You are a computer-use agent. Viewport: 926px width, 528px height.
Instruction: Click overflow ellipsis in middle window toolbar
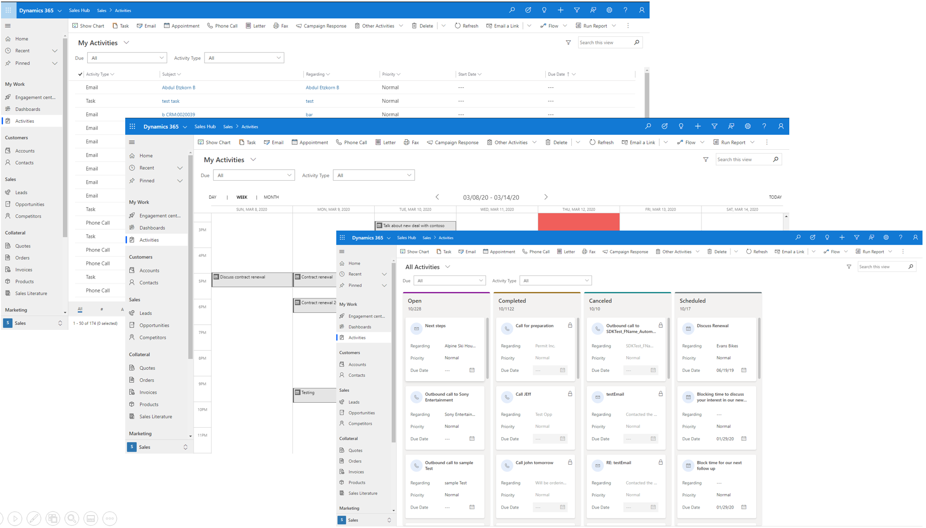767,142
